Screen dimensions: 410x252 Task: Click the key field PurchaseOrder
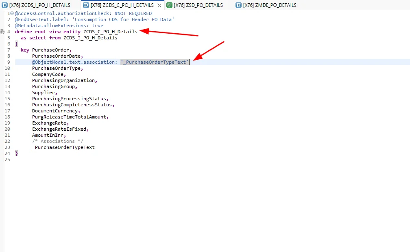(50, 50)
